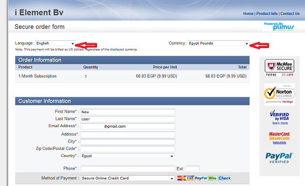Open the Contact Us link
Viewport: 305px width, 186px height.
click(290, 13)
